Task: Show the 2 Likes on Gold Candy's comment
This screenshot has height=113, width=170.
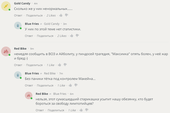Action: (51, 16)
